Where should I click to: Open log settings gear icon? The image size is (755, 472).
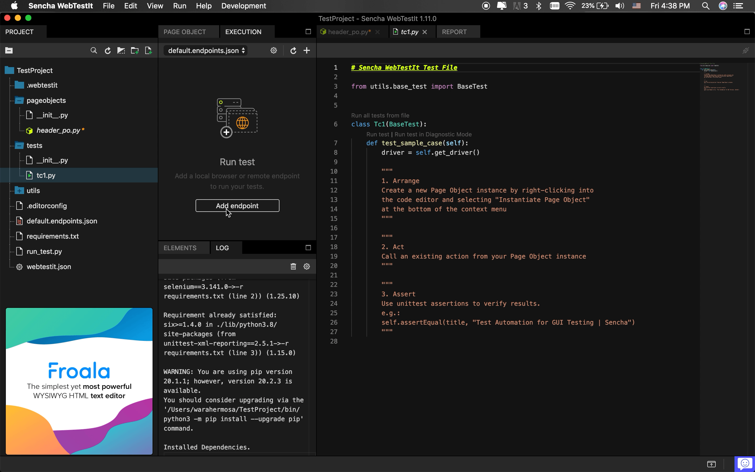click(x=307, y=266)
